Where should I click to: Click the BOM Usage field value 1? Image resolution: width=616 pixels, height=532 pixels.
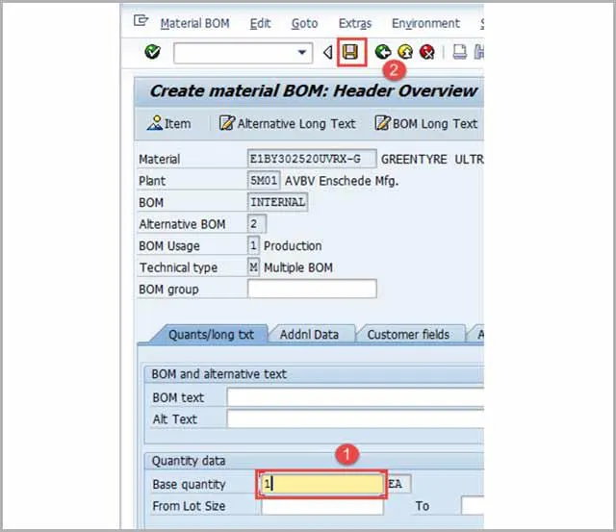(253, 245)
